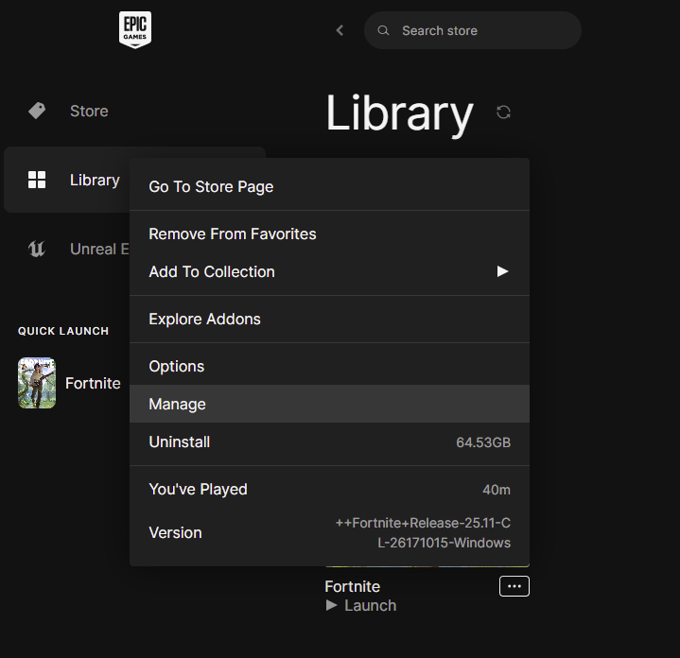Open Explore Addons from context menu
Image resolution: width=680 pixels, height=658 pixels.
point(204,319)
